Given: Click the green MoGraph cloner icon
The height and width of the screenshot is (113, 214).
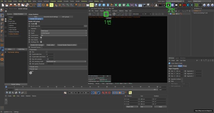Looking at the screenshot, I should click(128, 5).
